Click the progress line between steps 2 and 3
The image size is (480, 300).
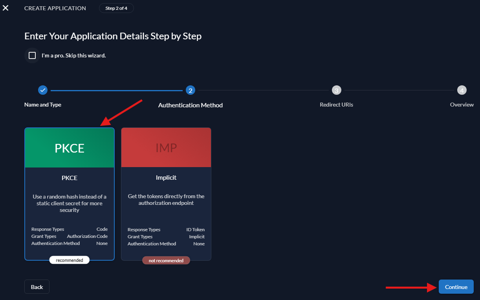[x=263, y=90]
